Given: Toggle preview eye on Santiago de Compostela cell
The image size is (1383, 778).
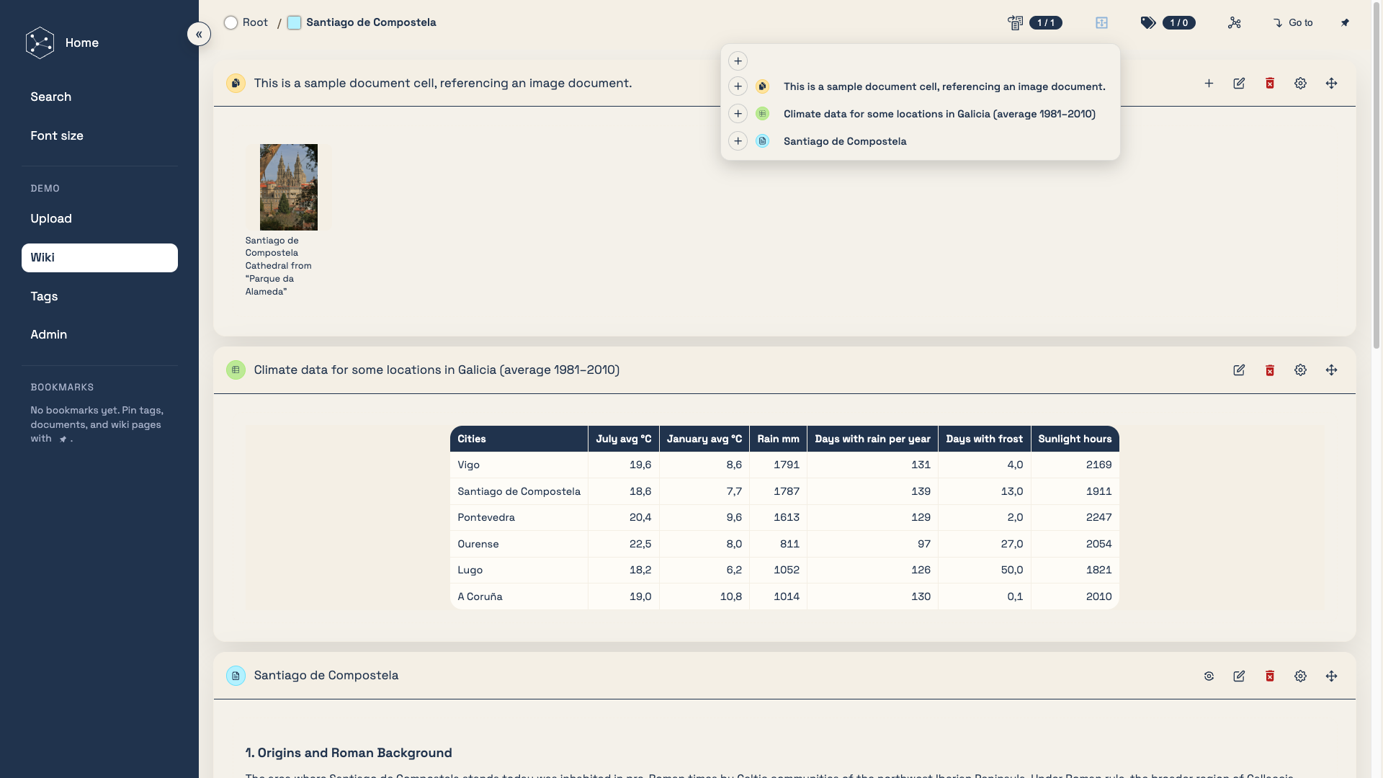Looking at the screenshot, I should coord(1209,676).
